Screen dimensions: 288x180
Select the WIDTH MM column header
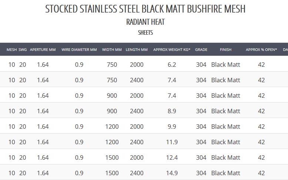[x=112, y=49]
